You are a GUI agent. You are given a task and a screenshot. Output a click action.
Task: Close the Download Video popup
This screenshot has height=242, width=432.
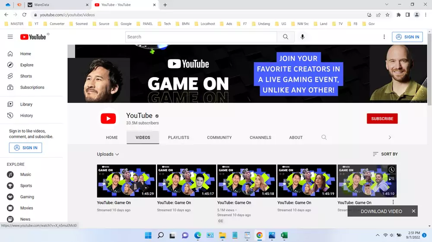click(413, 211)
